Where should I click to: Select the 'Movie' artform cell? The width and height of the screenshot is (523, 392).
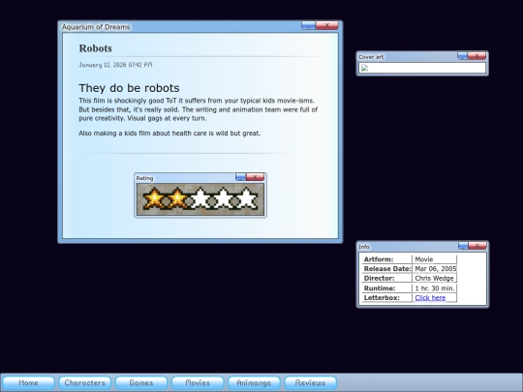434,259
